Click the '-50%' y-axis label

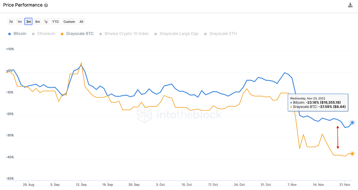tap(10, 178)
